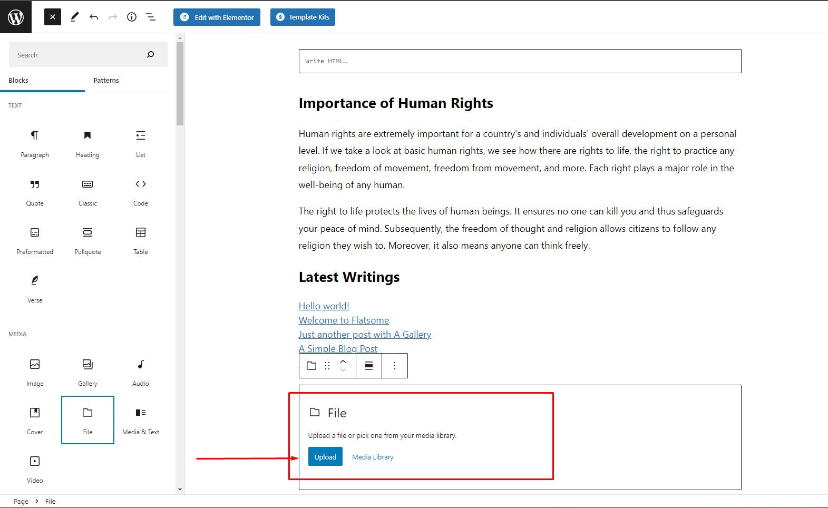Open the block alignment options
Screen dimensions: 828x508
click(x=369, y=366)
